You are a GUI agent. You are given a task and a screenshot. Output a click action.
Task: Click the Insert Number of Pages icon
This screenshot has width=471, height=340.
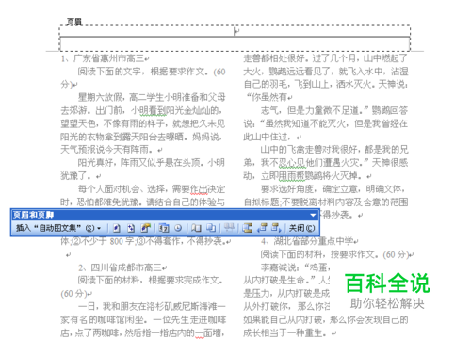coord(131,228)
